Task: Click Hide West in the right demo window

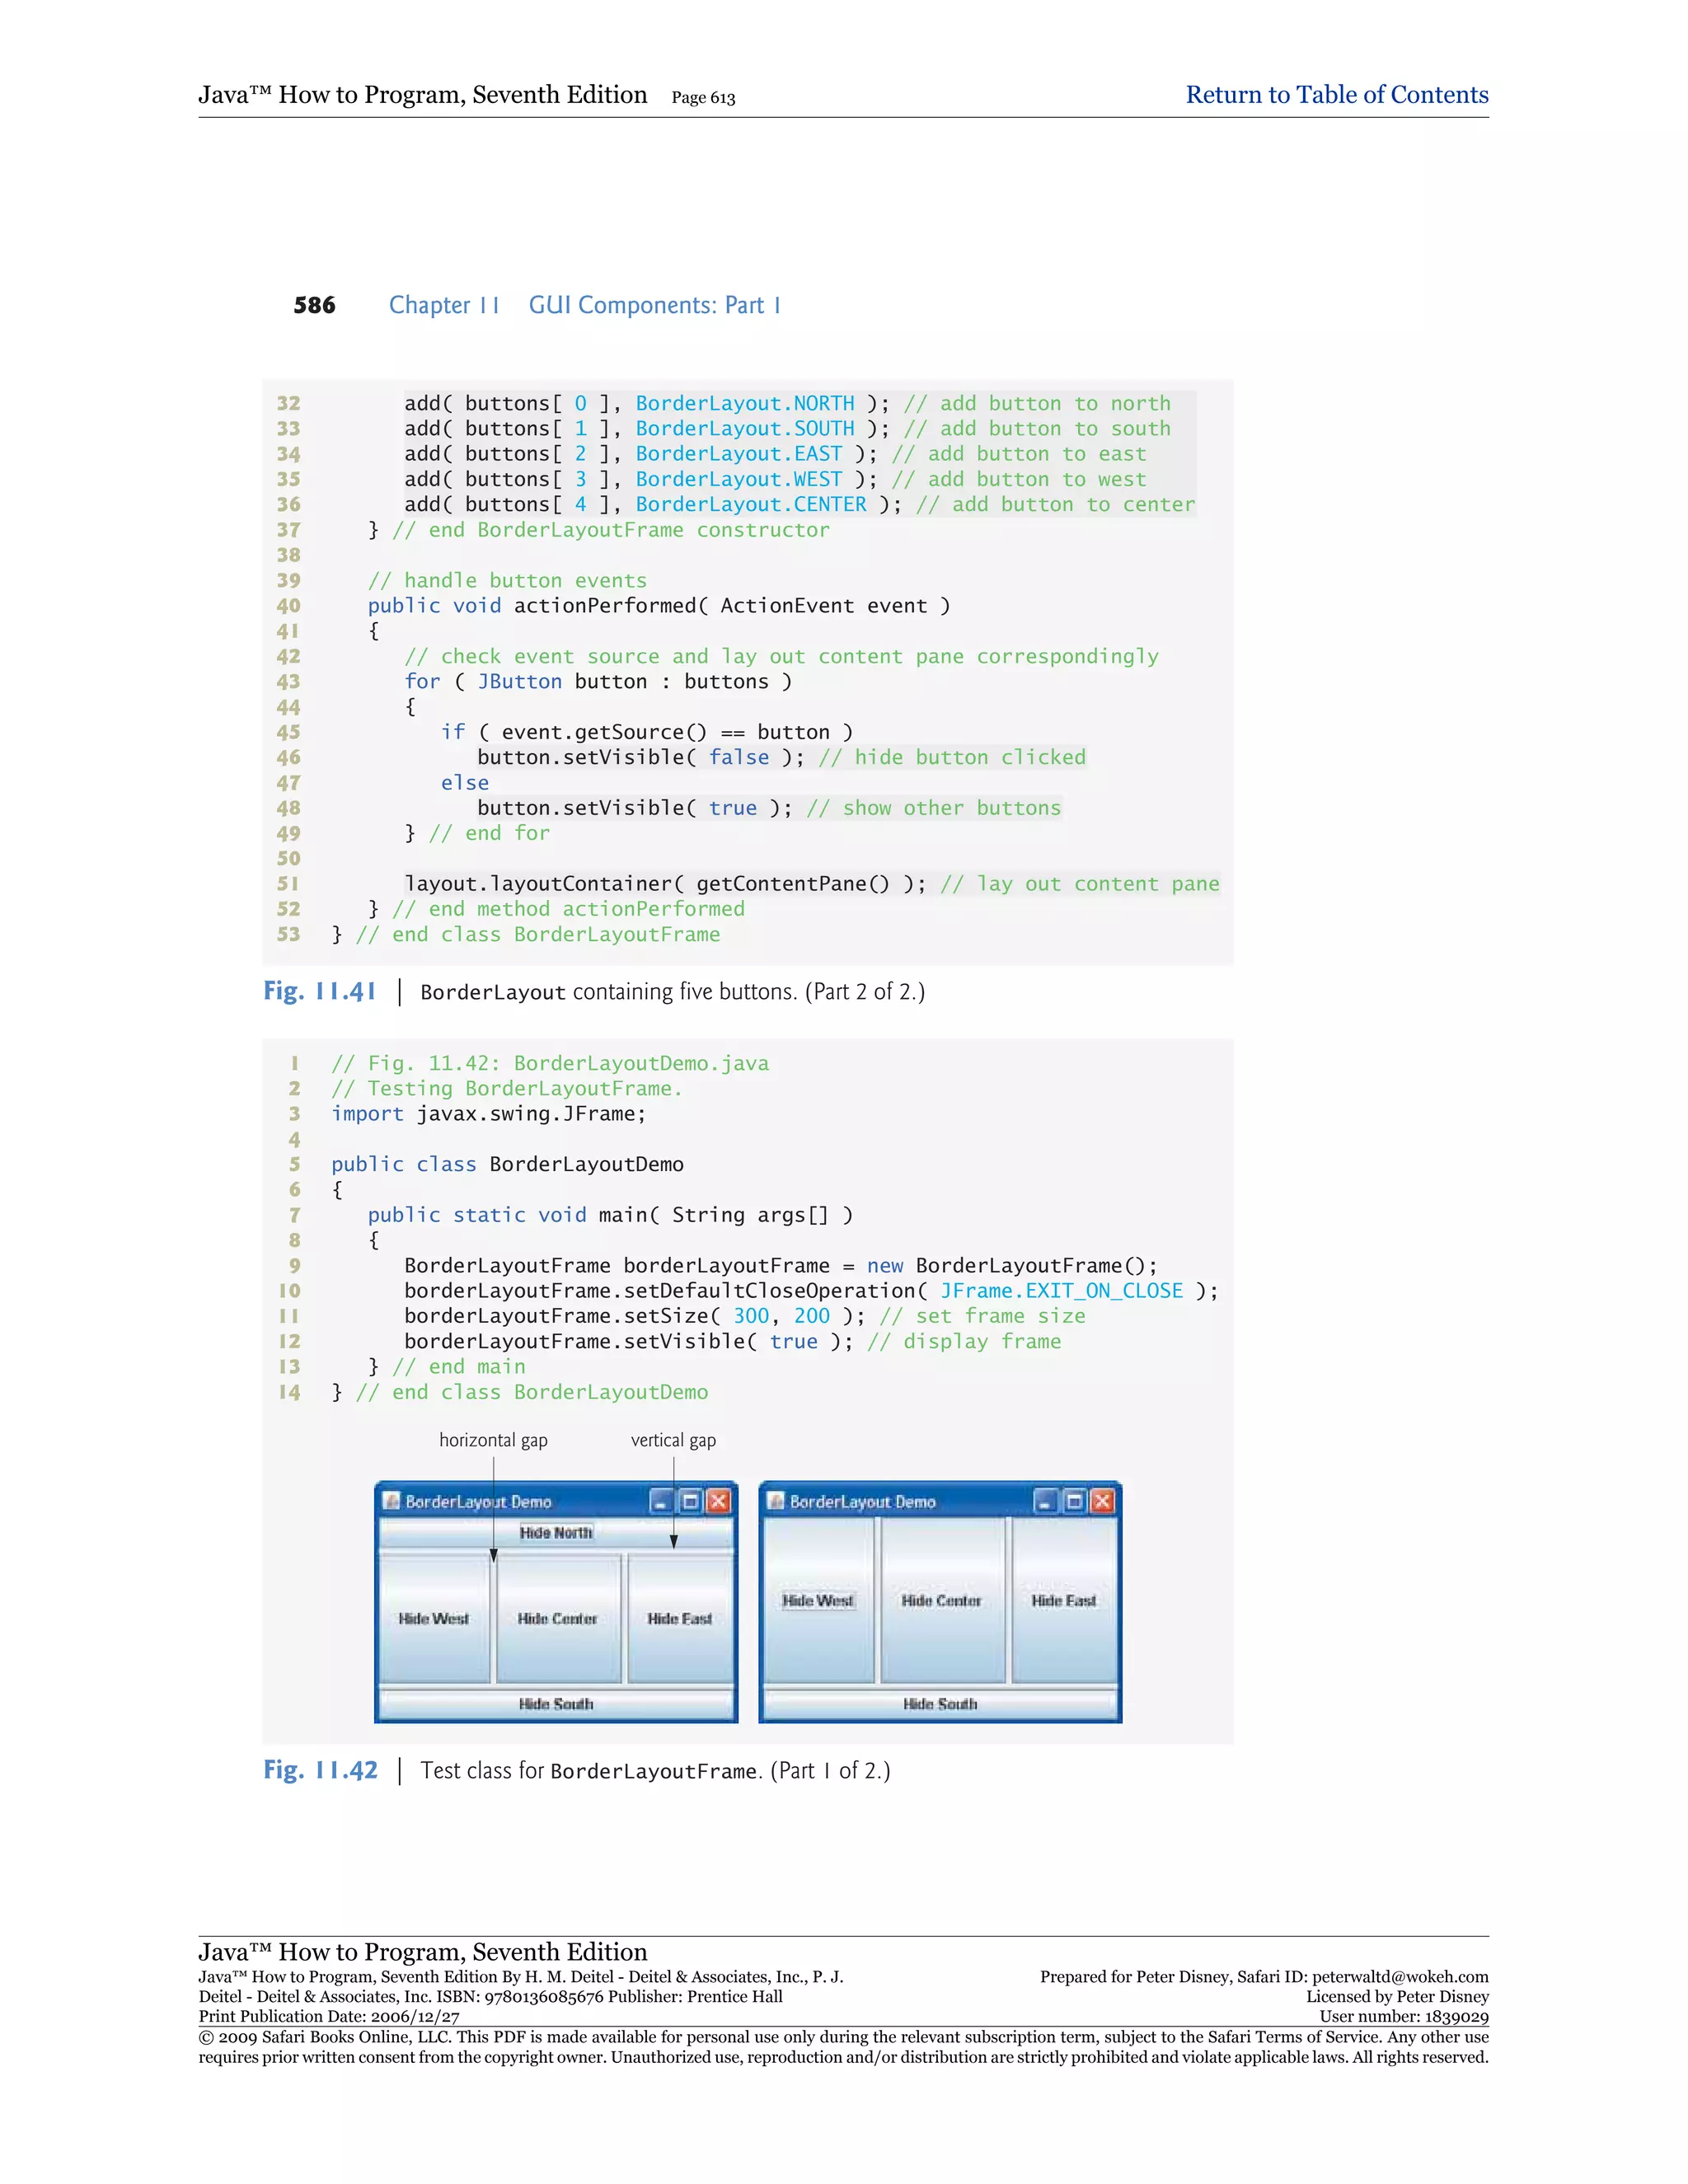Action: [817, 1600]
